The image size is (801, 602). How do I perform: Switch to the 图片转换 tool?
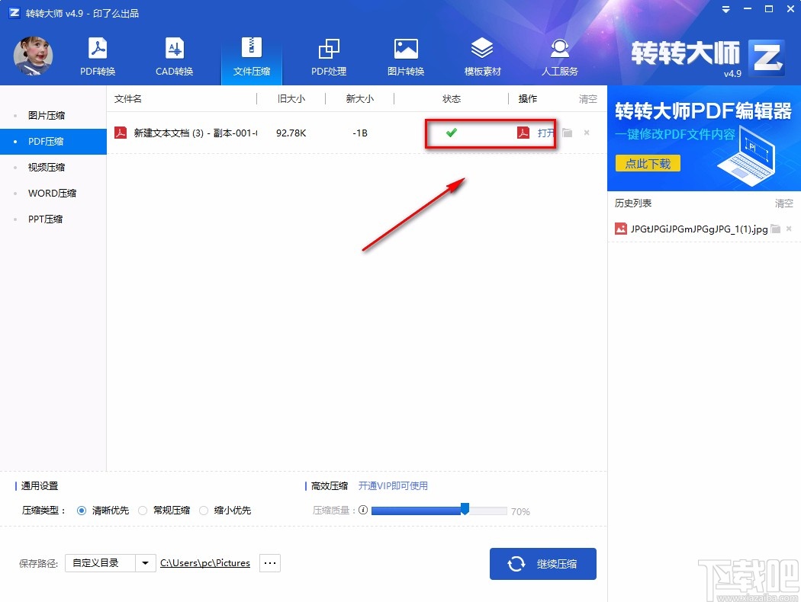405,55
